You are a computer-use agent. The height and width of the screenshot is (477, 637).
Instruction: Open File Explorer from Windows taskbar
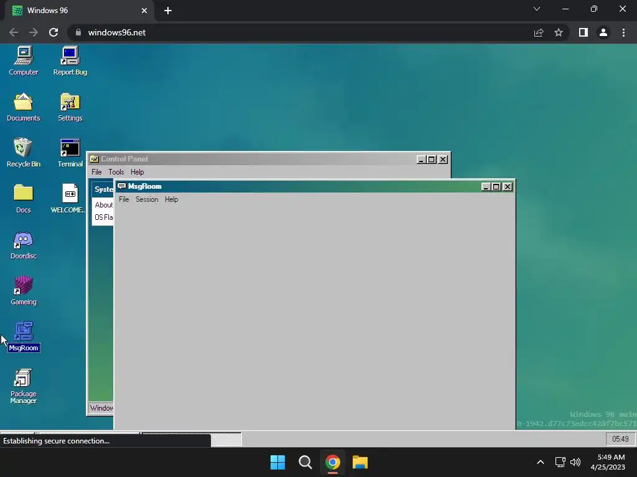(360, 462)
